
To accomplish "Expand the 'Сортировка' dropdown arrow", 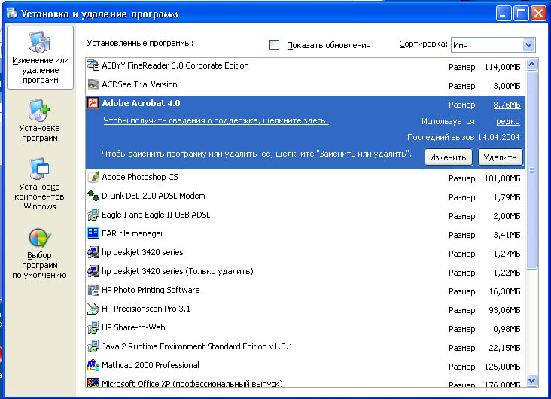I will [x=529, y=45].
